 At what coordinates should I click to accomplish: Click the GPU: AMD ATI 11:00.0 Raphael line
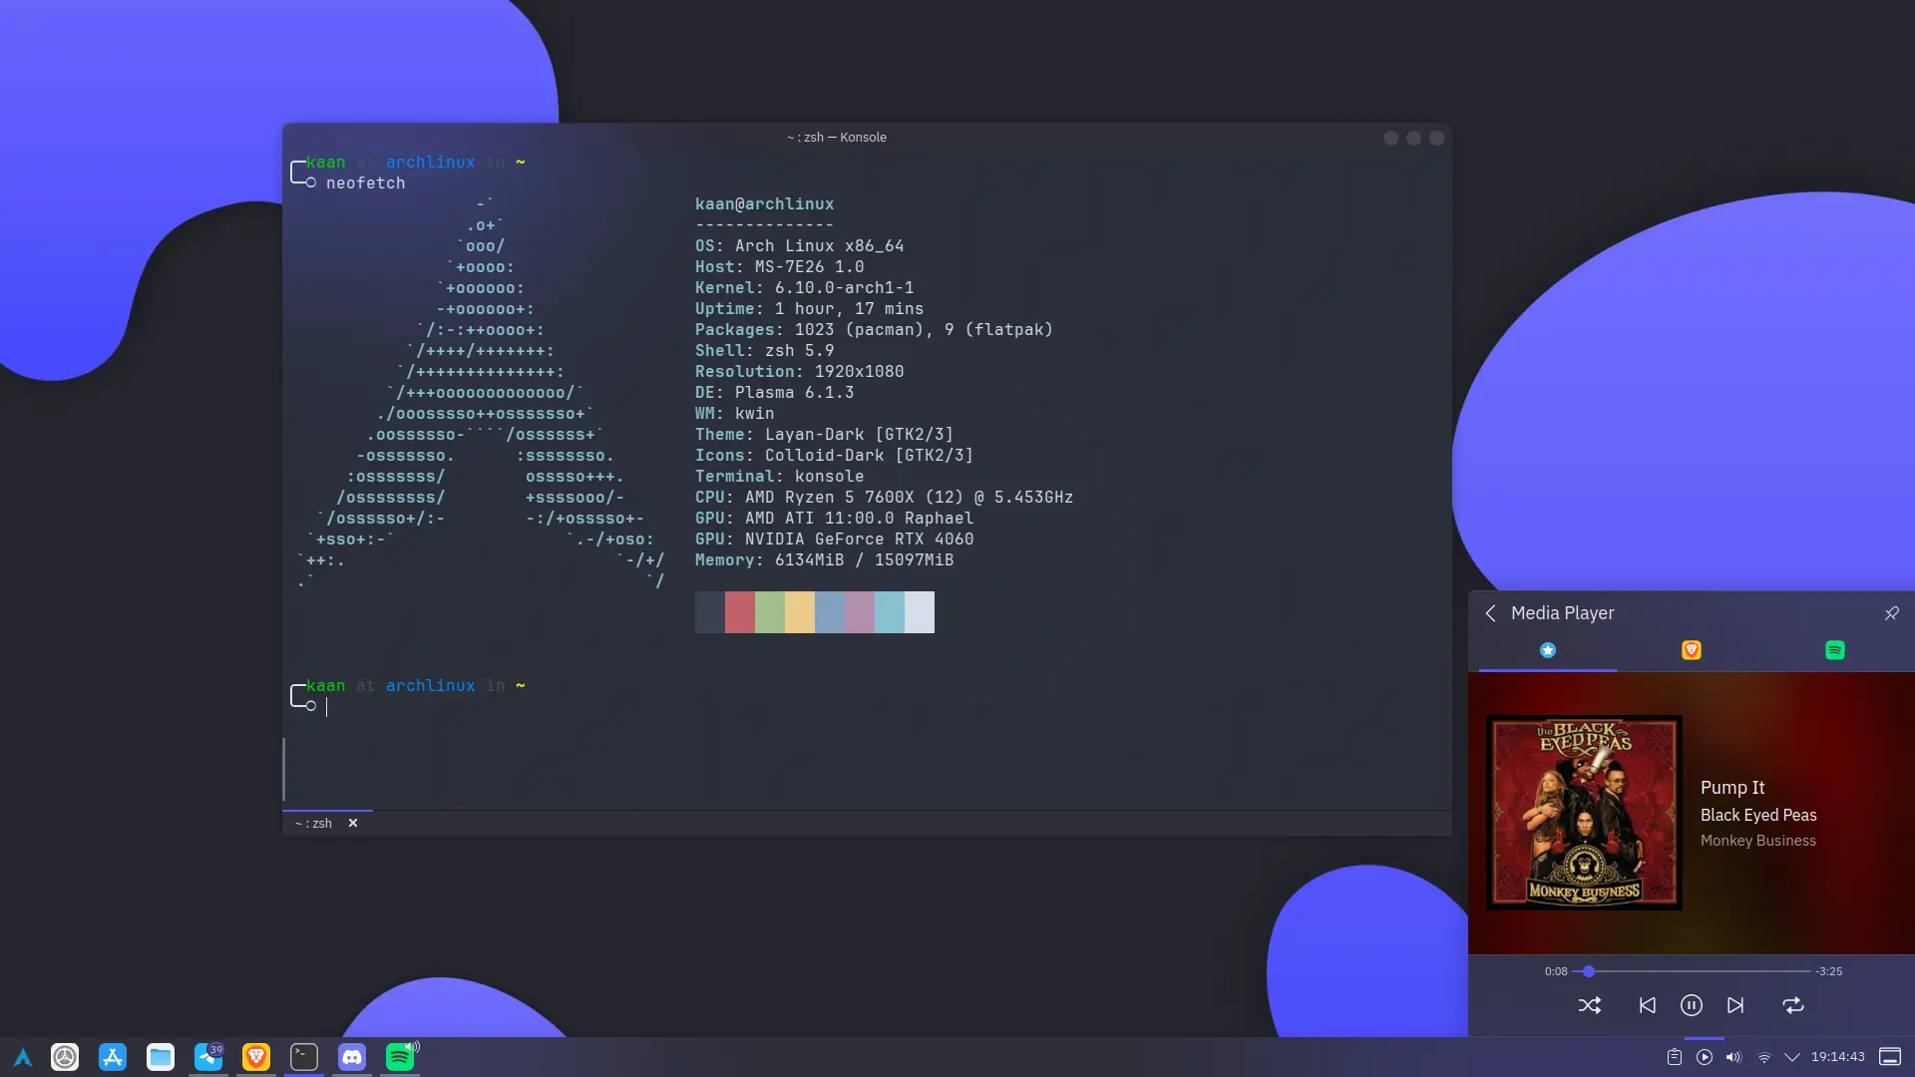[834, 519]
